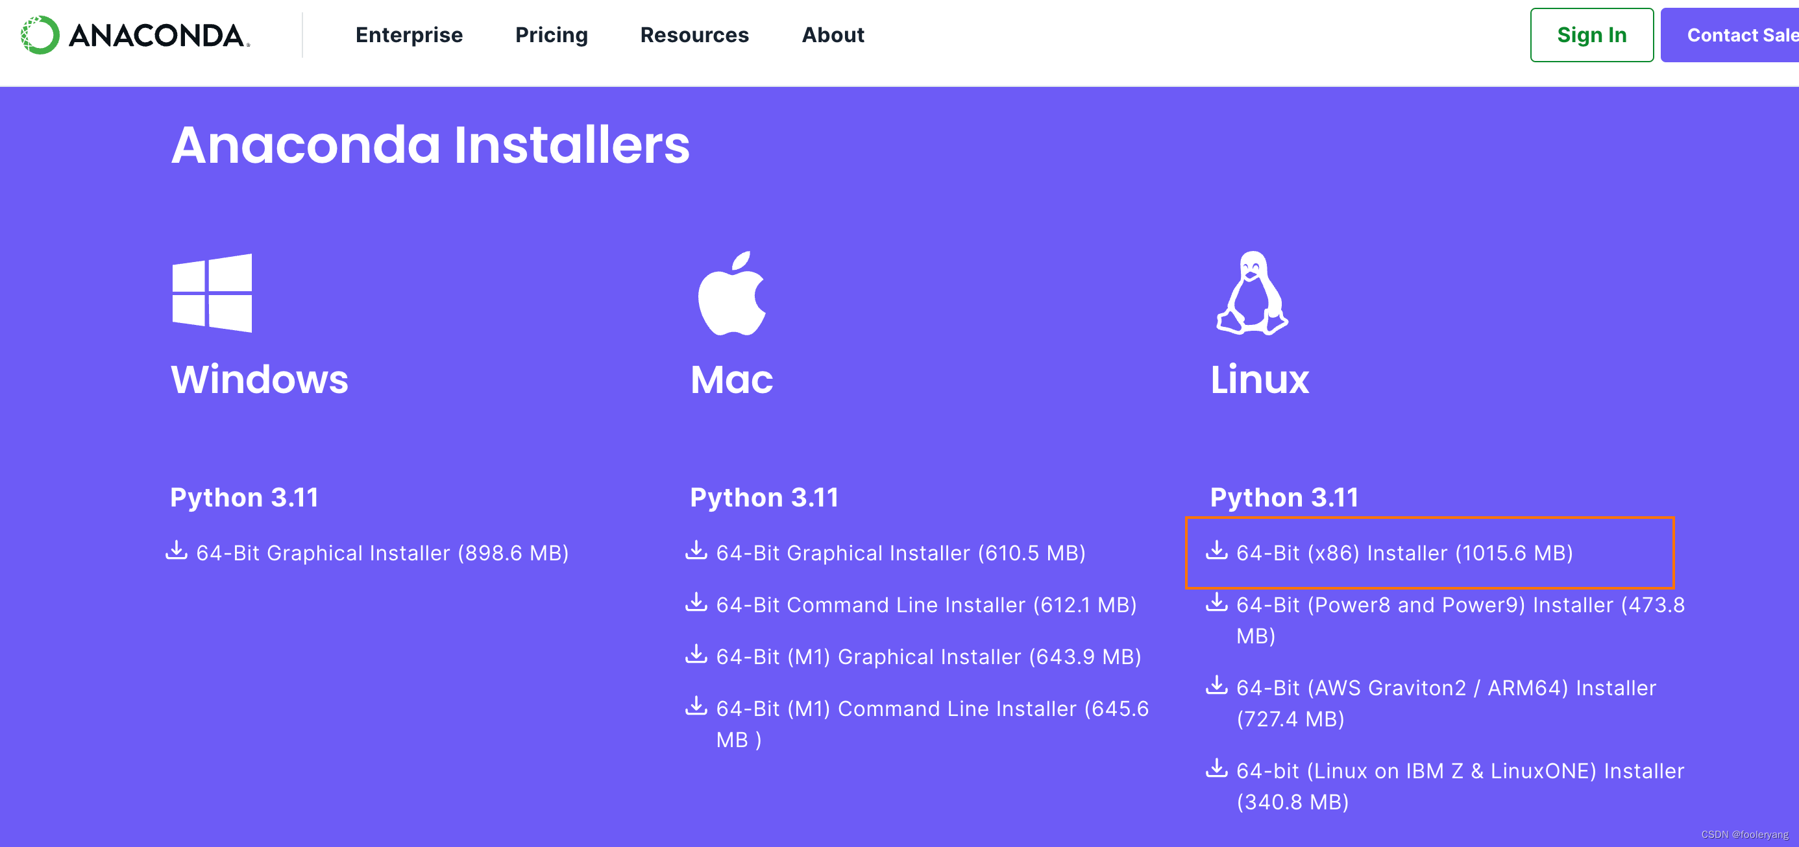
Task: Open the About menu
Action: tap(833, 35)
